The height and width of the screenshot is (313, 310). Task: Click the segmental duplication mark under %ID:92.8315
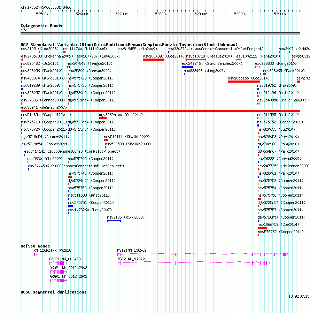point(287,300)
